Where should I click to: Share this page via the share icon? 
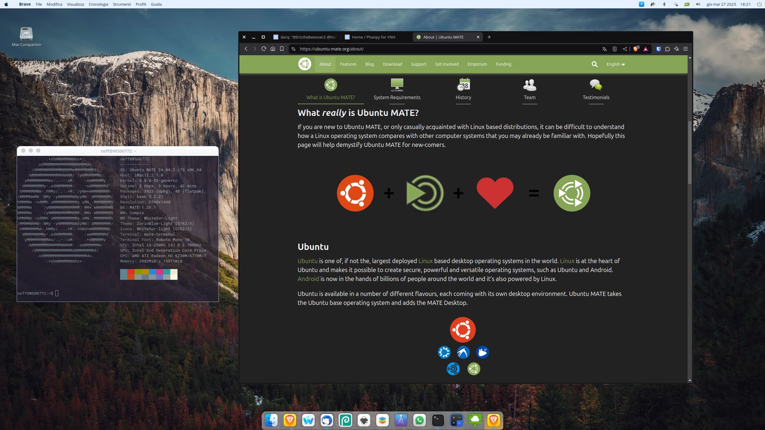[x=625, y=49]
